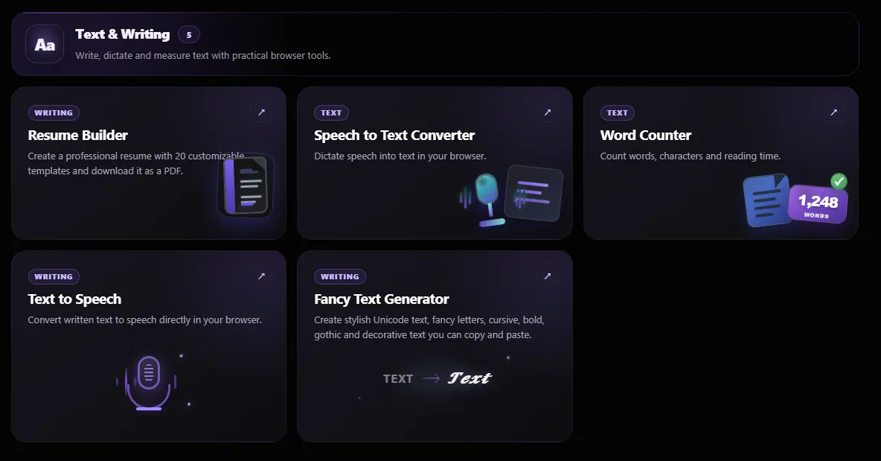881x461 pixels.
Task: Open the Word Counter title link
Action: [646, 136]
